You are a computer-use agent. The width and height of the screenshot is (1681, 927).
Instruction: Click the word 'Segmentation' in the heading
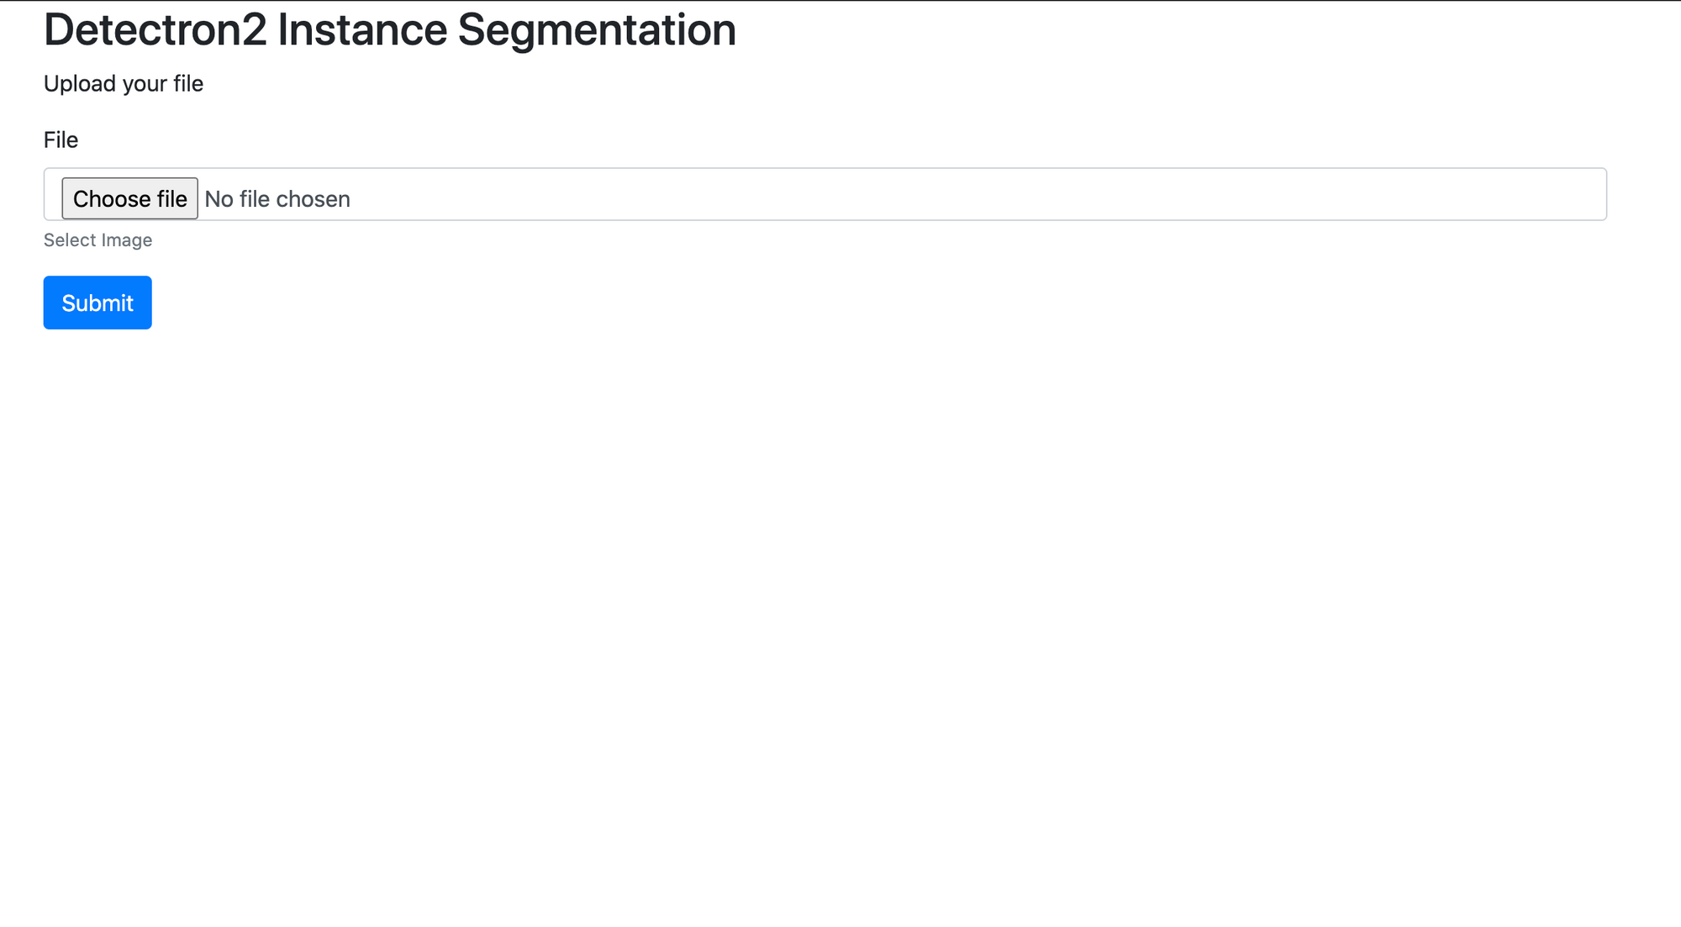pos(597,30)
